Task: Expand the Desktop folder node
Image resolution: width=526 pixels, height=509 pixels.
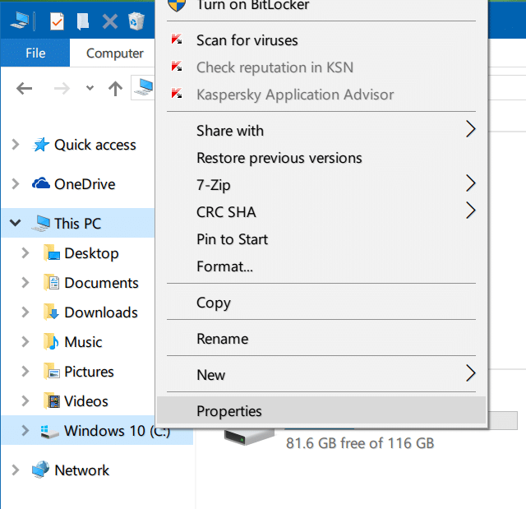Action: point(25,252)
